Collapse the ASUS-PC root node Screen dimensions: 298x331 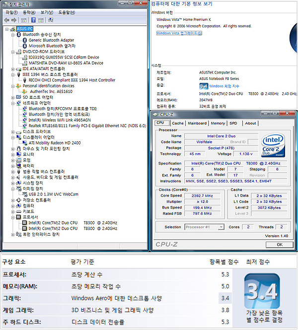(x=7, y=29)
